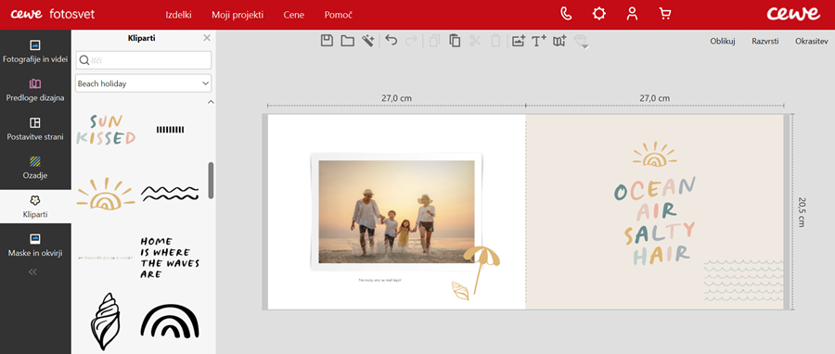Open settings gear icon in header
Screen dimensions: 835x354
pyautogui.click(x=599, y=14)
